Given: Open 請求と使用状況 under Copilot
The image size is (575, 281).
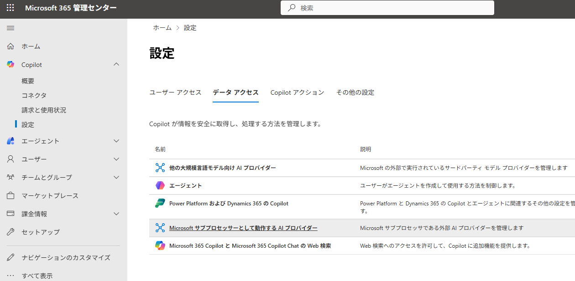Looking at the screenshot, I should pyautogui.click(x=44, y=110).
